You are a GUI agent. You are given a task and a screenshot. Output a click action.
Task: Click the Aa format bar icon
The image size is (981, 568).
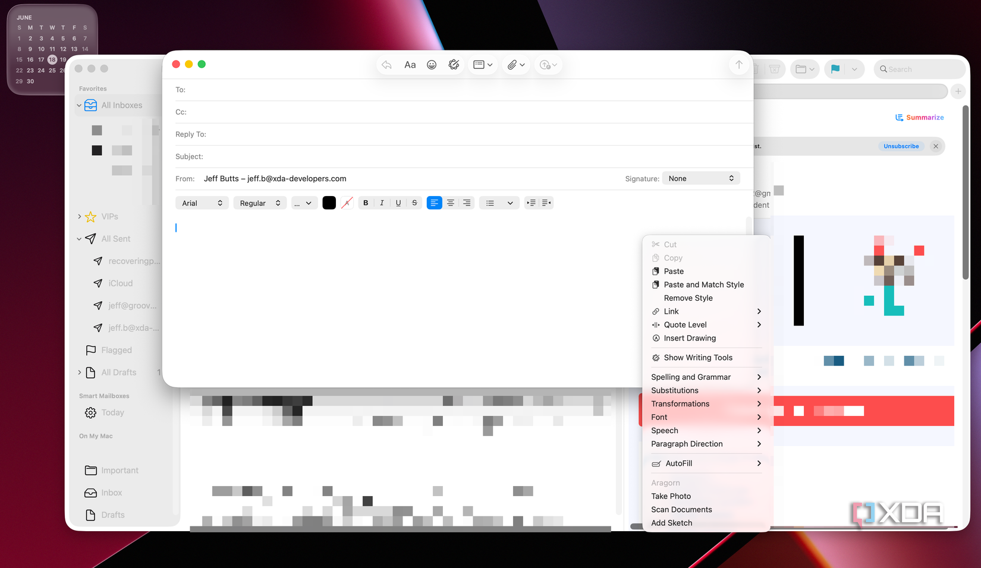[x=410, y=64]
